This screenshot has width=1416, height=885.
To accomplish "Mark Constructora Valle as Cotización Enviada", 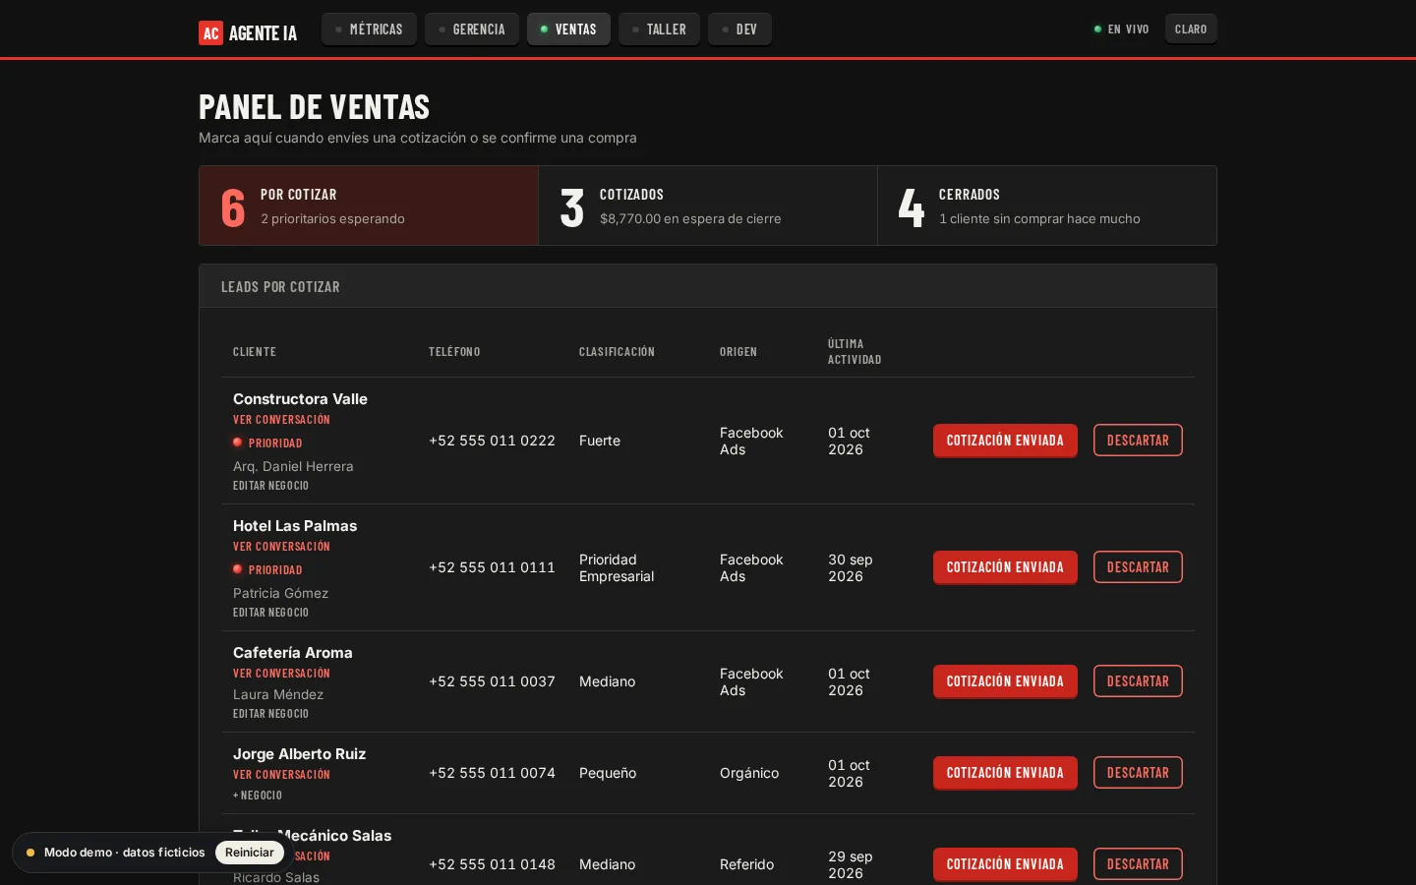I will point(1005,441).
